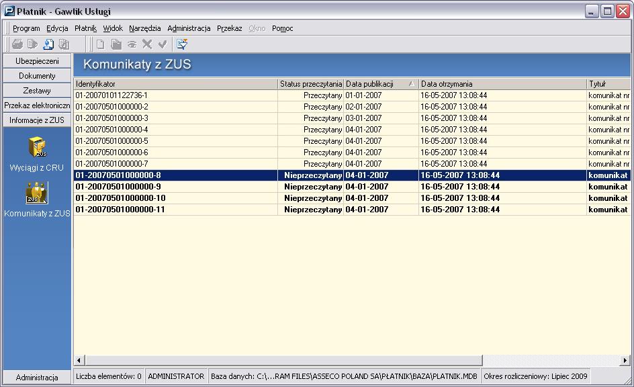Click the blue payer data toolbar icon
This screenshot has height=387, width=634.
(x=48, y=44)
